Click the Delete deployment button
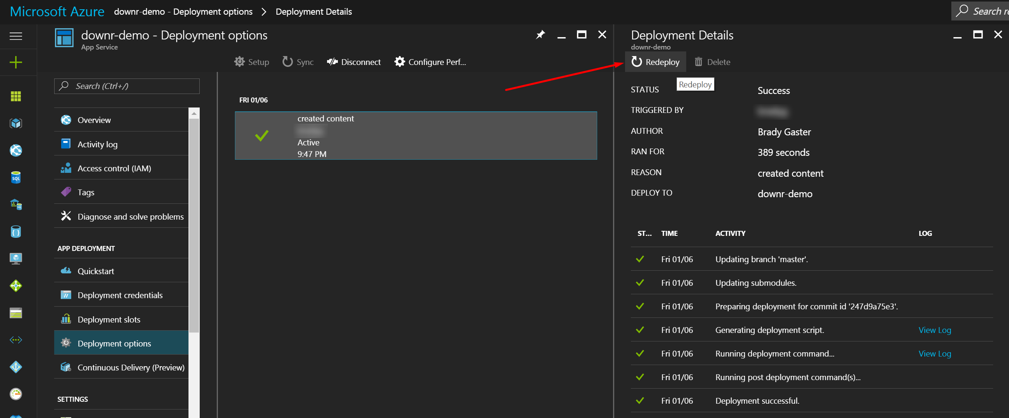The image size is (1009, 418). [x=713, y=62]
